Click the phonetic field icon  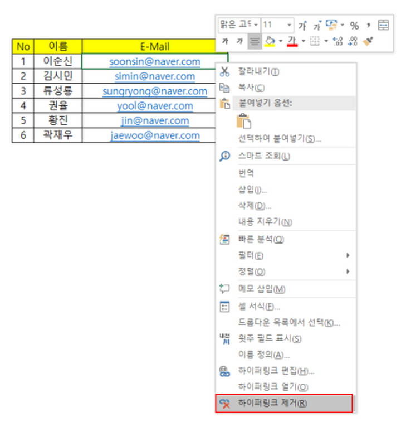pos(224,338)
